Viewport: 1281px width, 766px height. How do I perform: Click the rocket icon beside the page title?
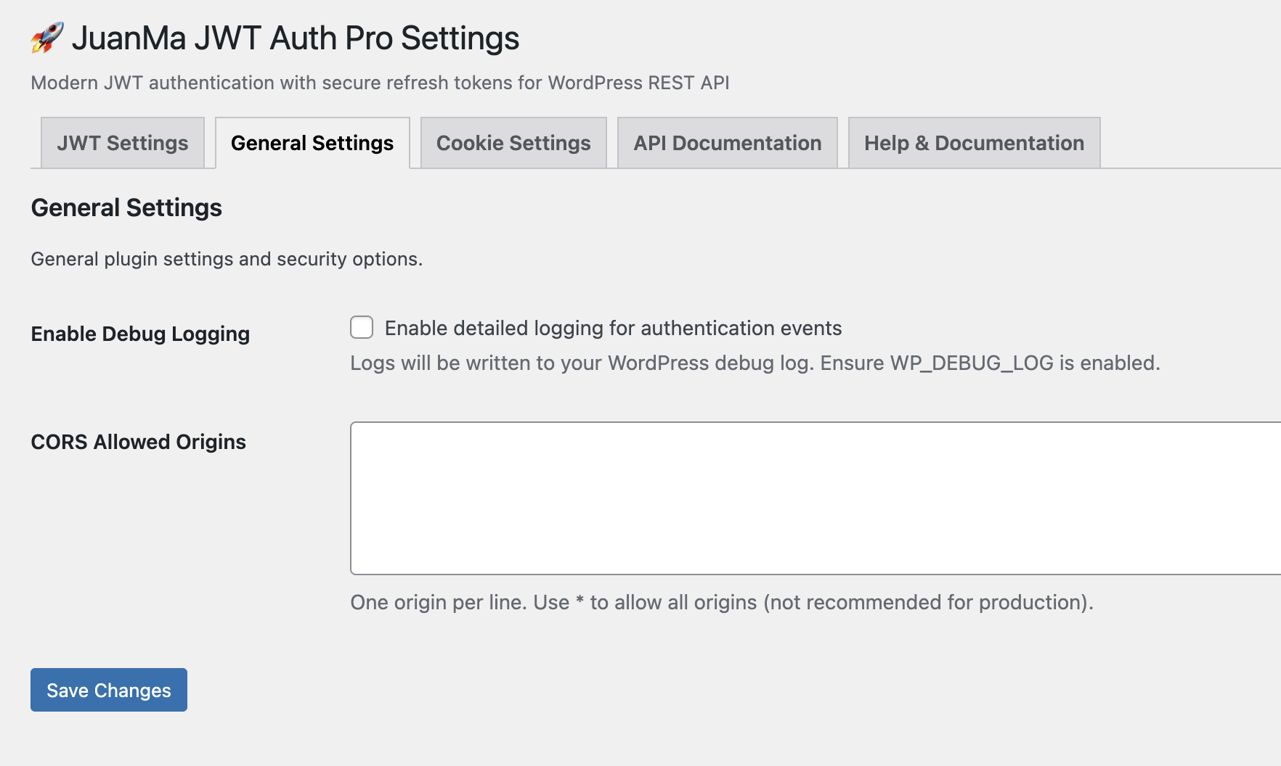[47, 38]
